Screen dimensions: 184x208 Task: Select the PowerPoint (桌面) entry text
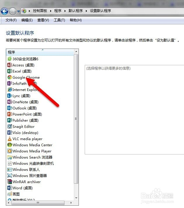[27, 114]
